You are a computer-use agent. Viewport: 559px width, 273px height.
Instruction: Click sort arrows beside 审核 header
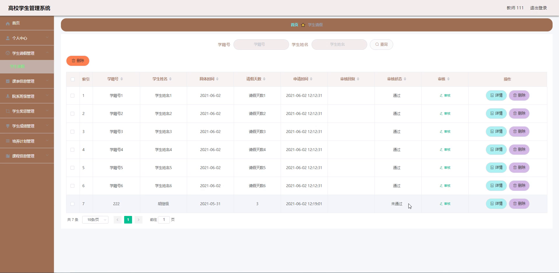click(448, 79)
